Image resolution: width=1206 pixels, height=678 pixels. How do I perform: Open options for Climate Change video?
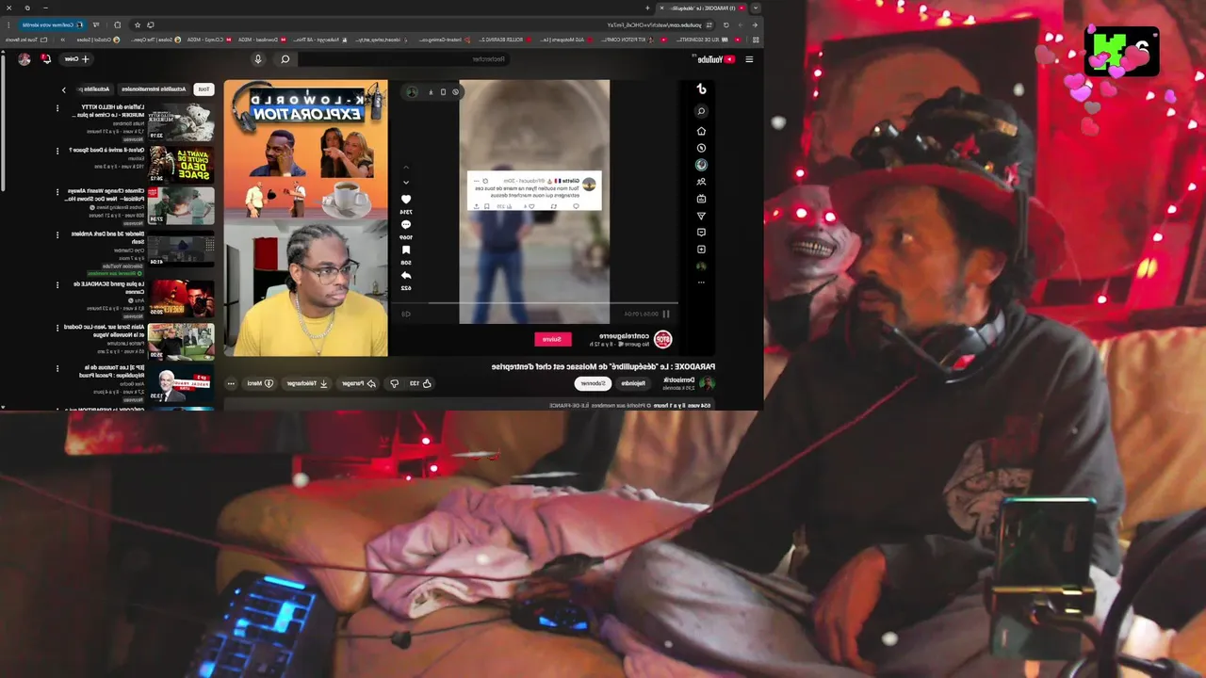click(57, 191)
